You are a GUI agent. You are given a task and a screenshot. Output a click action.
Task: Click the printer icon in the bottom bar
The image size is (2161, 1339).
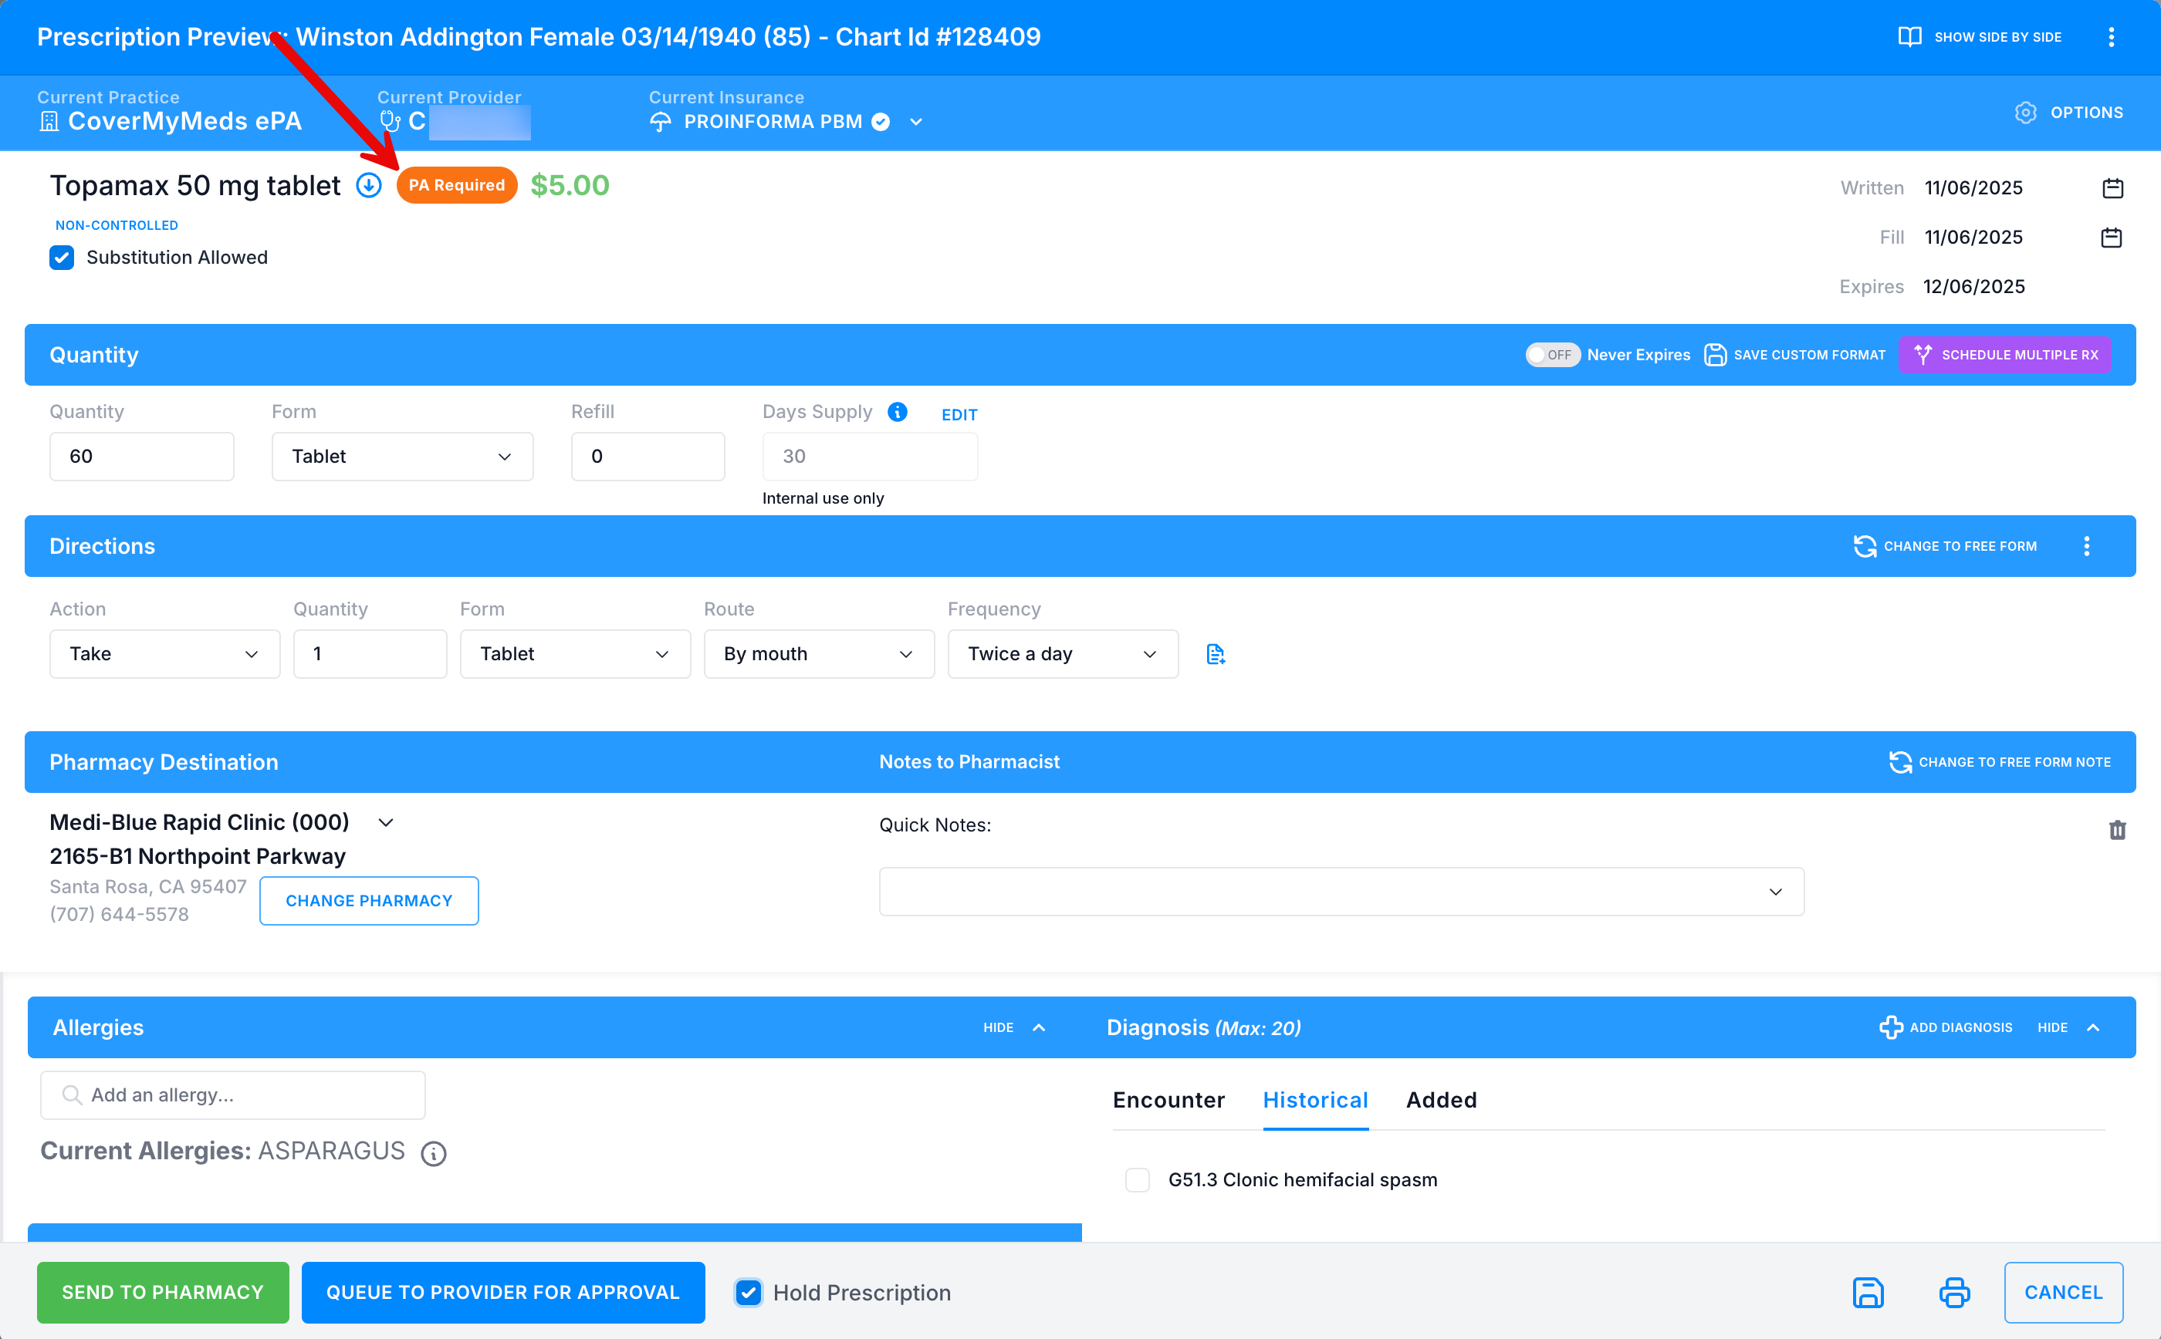[1953, 1292]
